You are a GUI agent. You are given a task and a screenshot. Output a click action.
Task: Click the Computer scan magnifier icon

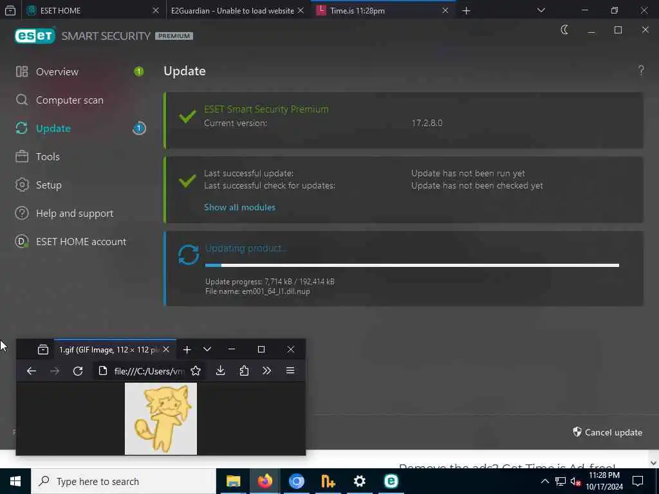pyautogui.click(x=22, y=100)
